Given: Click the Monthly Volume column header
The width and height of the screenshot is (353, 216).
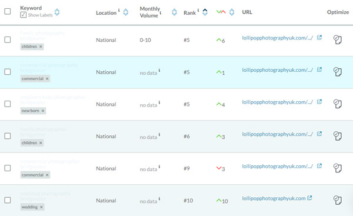Looking at the screenshot, I should pos(149,12).
